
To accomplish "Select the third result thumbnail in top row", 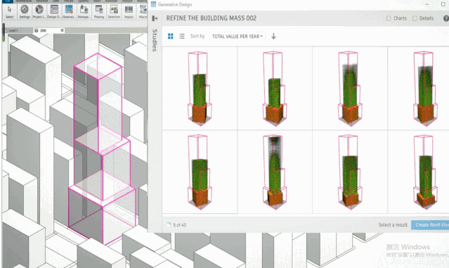I will pos(350,89).
